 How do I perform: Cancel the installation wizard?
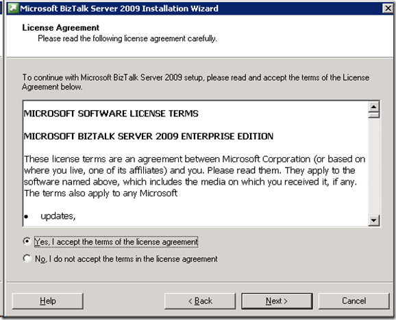click(354, 301)
